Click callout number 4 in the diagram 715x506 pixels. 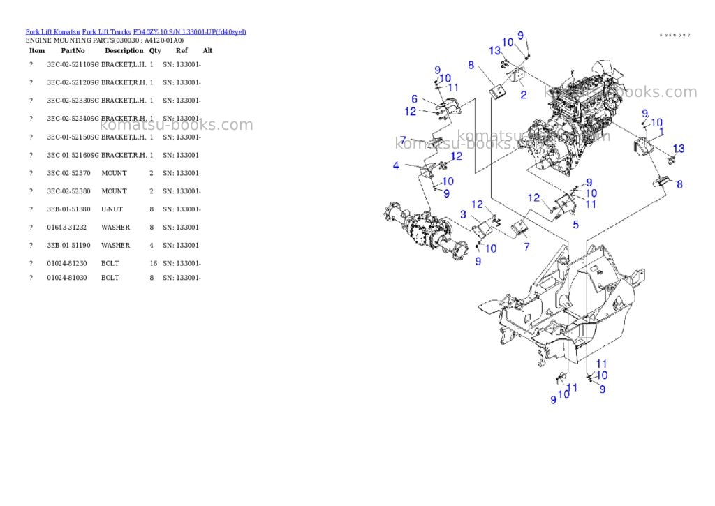tap(396, 165)
